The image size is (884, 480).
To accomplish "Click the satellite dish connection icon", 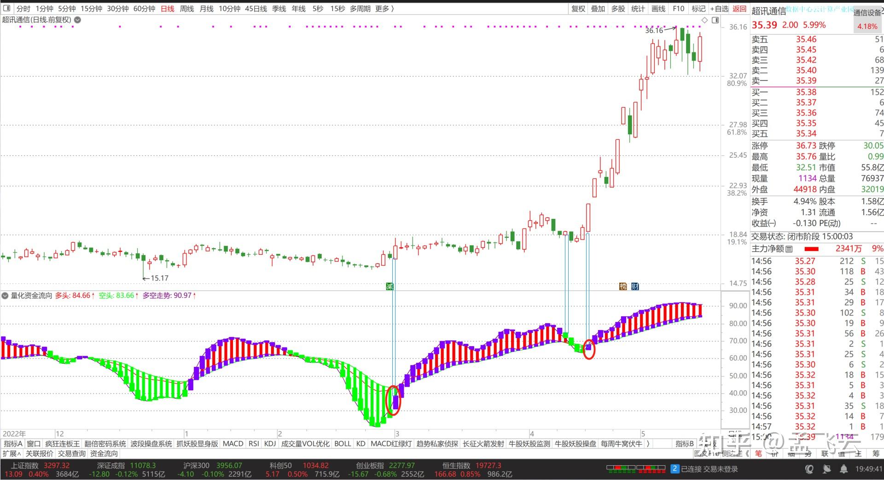I will coord(827,469).
